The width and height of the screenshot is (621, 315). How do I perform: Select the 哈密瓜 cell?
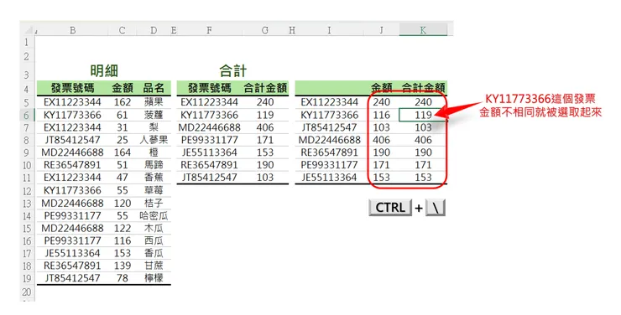click(154, 216)
